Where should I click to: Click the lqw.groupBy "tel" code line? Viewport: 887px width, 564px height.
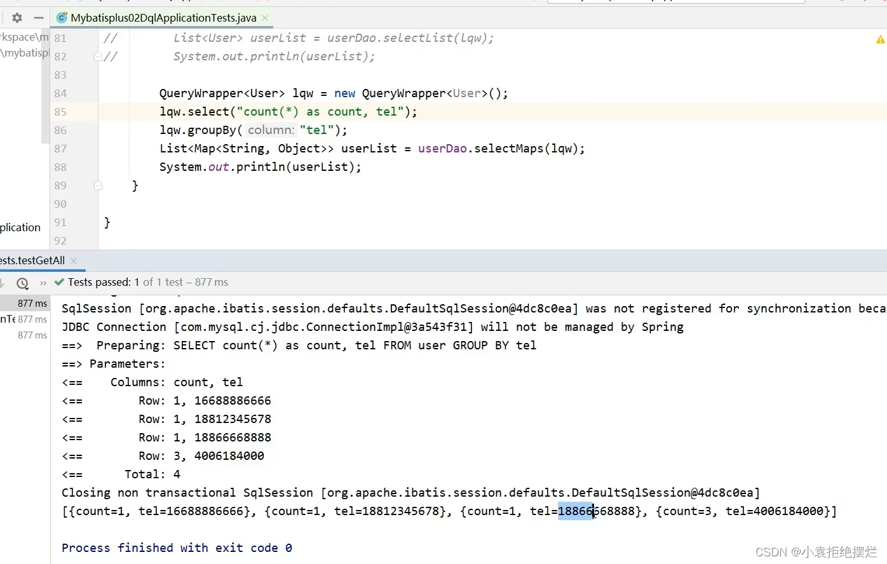(254, 130)
